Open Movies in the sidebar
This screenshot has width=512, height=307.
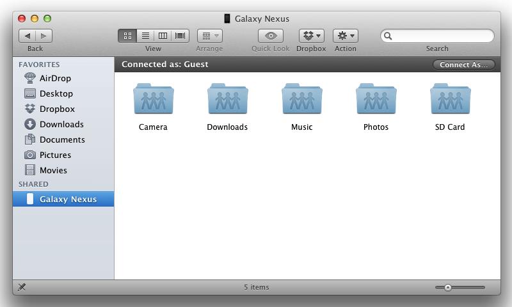(63, 170)
